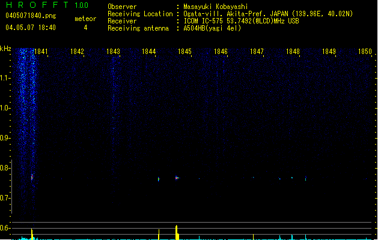This screenshot has height=240, width=378.
Task: Click the bright meteor echo just before 1845
Action: click(x=177, y=178)
